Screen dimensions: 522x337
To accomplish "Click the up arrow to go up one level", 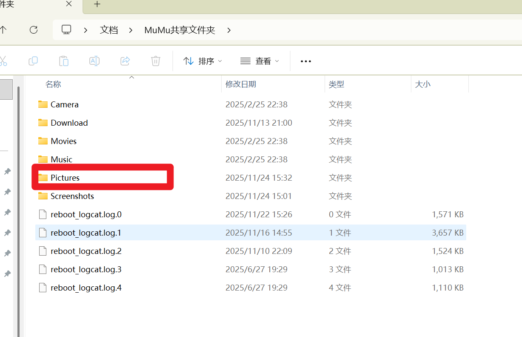I will tap(4, 30).
